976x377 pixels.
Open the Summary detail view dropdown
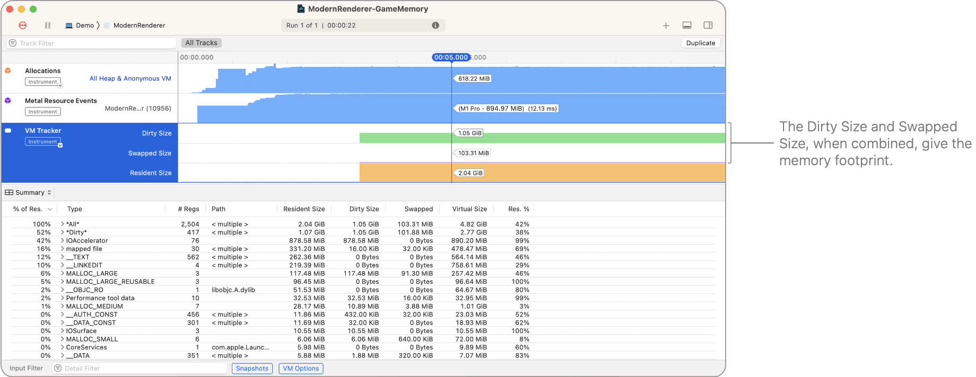(x=29, y=193)
